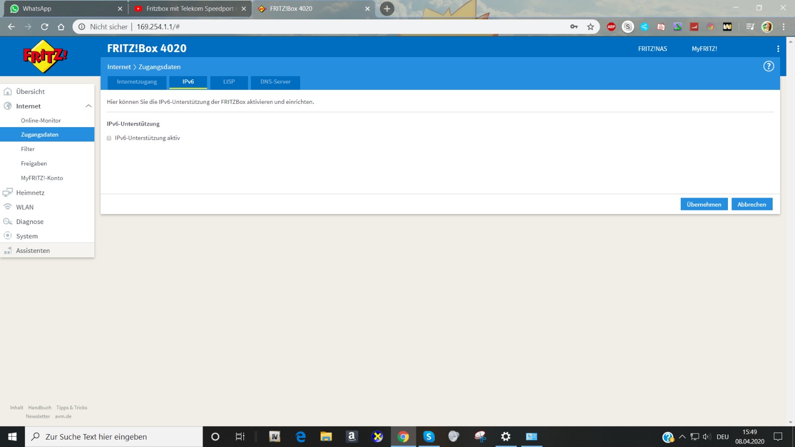795x447 pixels.
Task: Open Settings gear in the taskbar
Action: click(506, 437)
